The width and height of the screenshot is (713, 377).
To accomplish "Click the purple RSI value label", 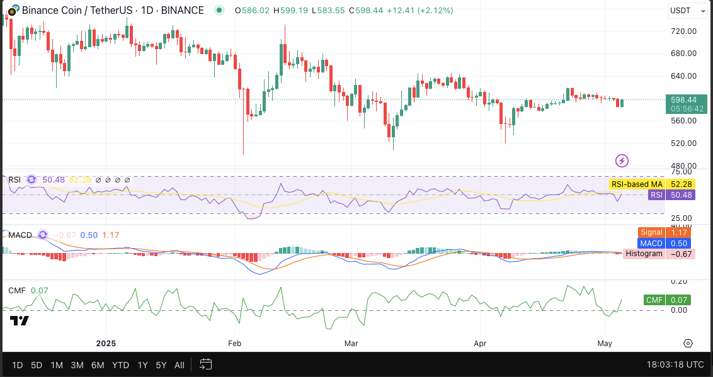I will (x=671, y=195).
